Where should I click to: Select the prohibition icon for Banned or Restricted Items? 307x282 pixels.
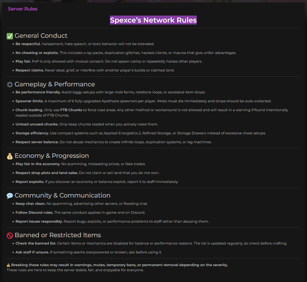(x=10, y=235)
